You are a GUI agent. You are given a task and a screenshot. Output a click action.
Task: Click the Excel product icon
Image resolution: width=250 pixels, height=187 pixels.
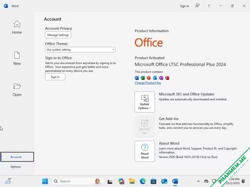[x=143, y=78]
